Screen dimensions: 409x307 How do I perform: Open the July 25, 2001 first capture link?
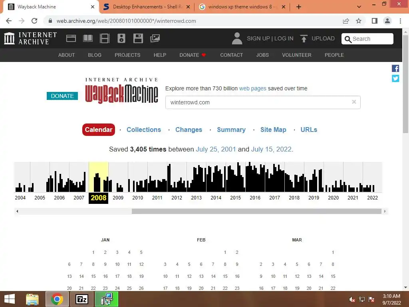[x=216, y=150]
